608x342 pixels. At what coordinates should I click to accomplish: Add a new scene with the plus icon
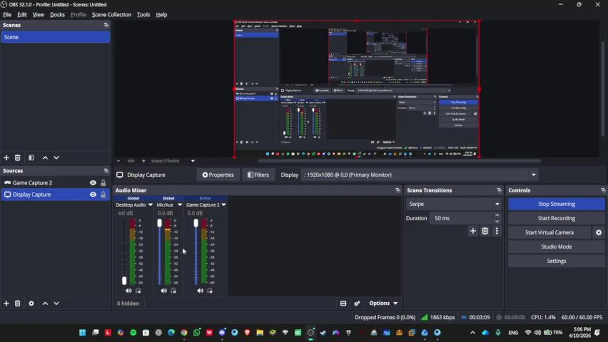pyautogui.click(x=6, y=158)
